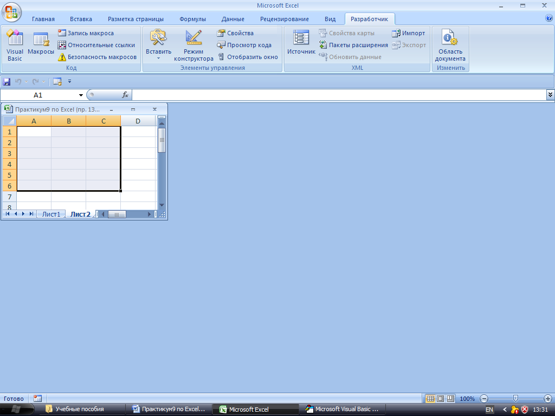Switch to Практикум9 Word document in taskbar
This screenshot has width=555, height=416.
click(169, 409)
